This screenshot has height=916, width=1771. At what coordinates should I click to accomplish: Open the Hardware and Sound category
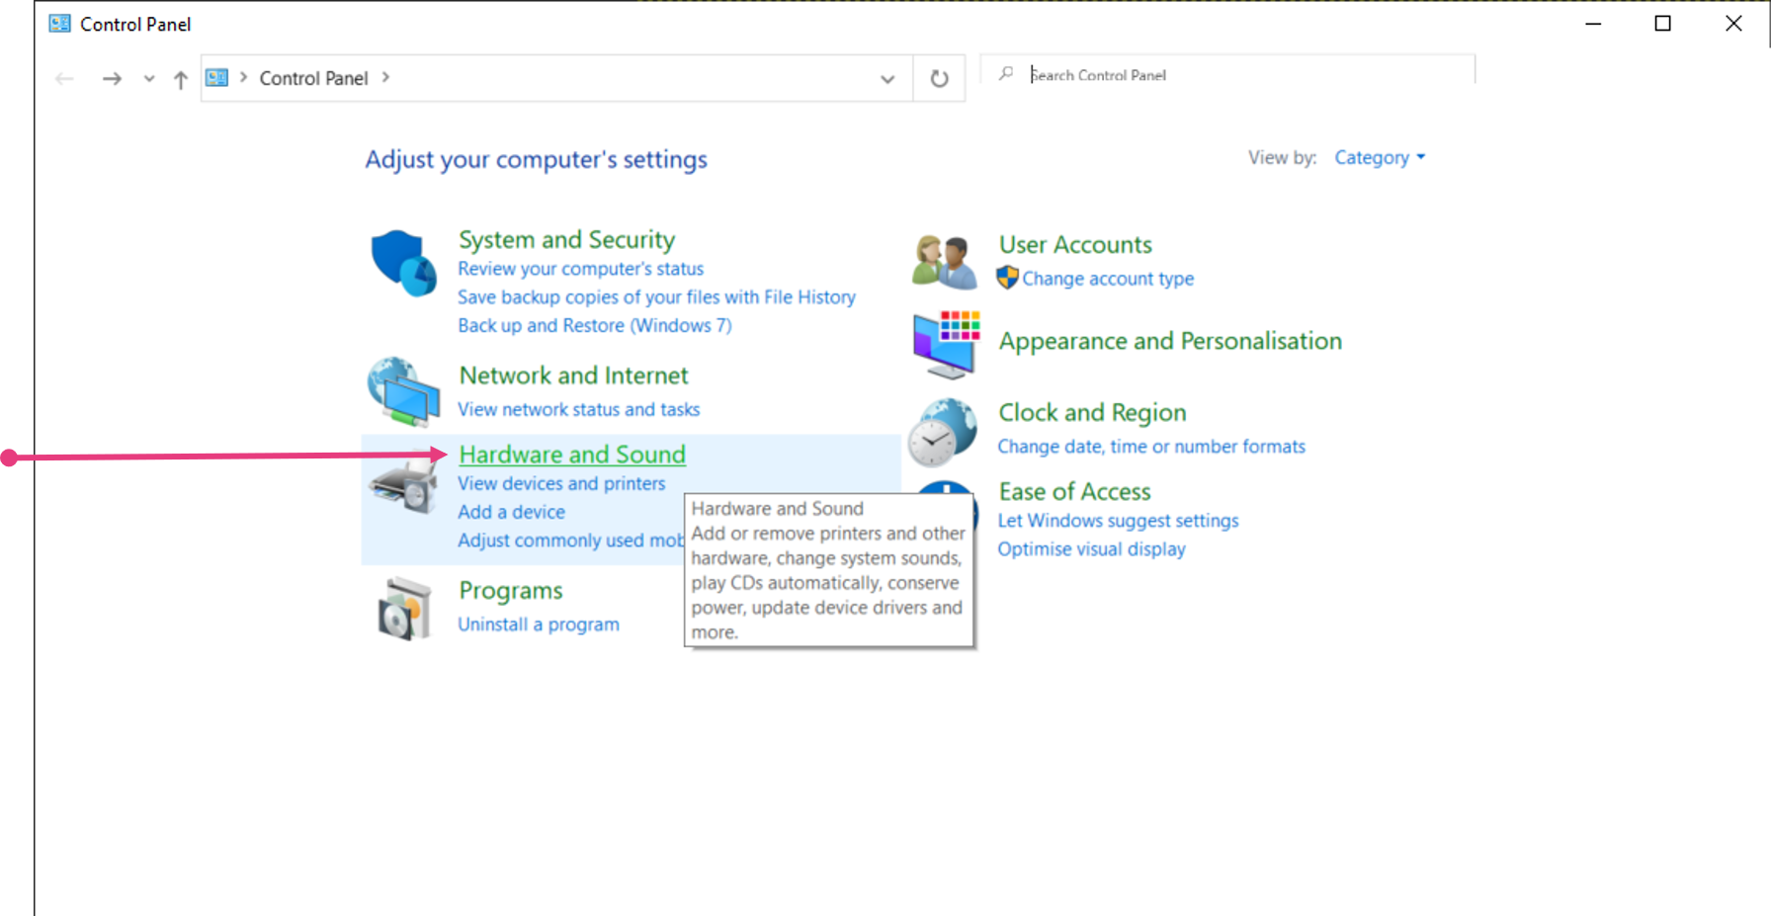[x=572, y=455]
